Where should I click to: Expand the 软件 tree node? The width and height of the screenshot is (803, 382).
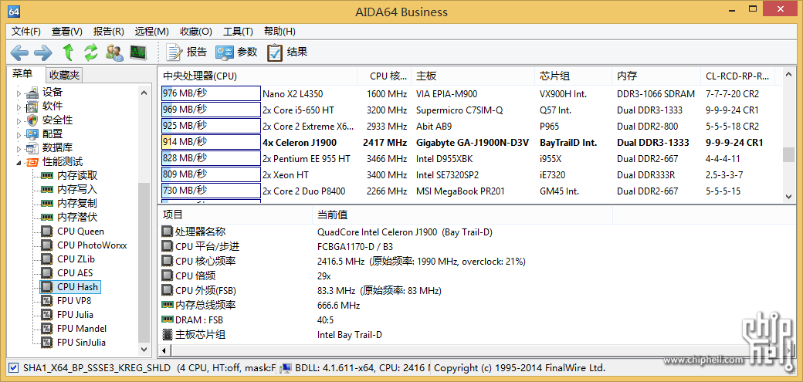click(x=19, y=107)
